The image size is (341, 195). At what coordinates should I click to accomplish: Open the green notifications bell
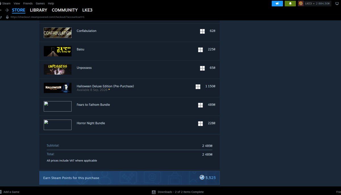coord(290,3)
